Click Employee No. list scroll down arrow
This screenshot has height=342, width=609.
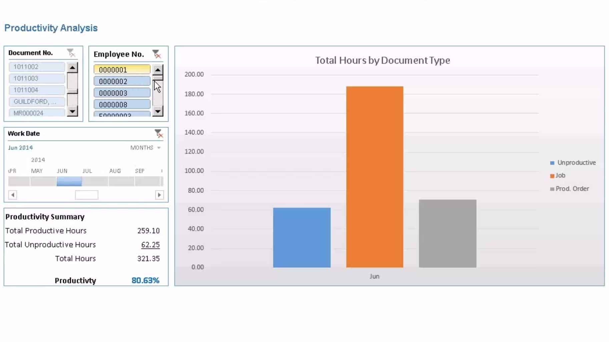click(158, 111)
